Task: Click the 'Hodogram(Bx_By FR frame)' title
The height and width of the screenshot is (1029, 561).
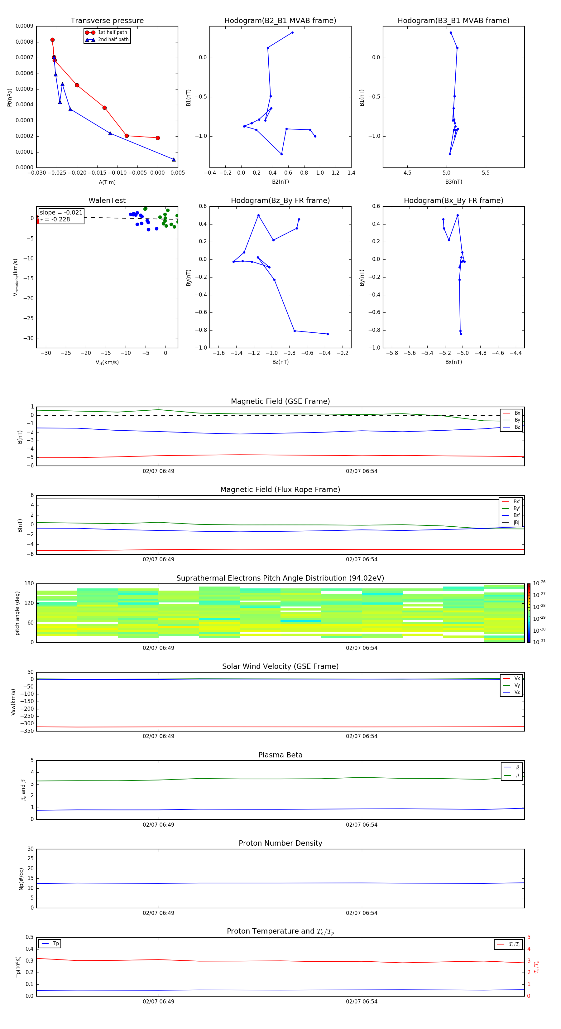Action: pos(453,200)
